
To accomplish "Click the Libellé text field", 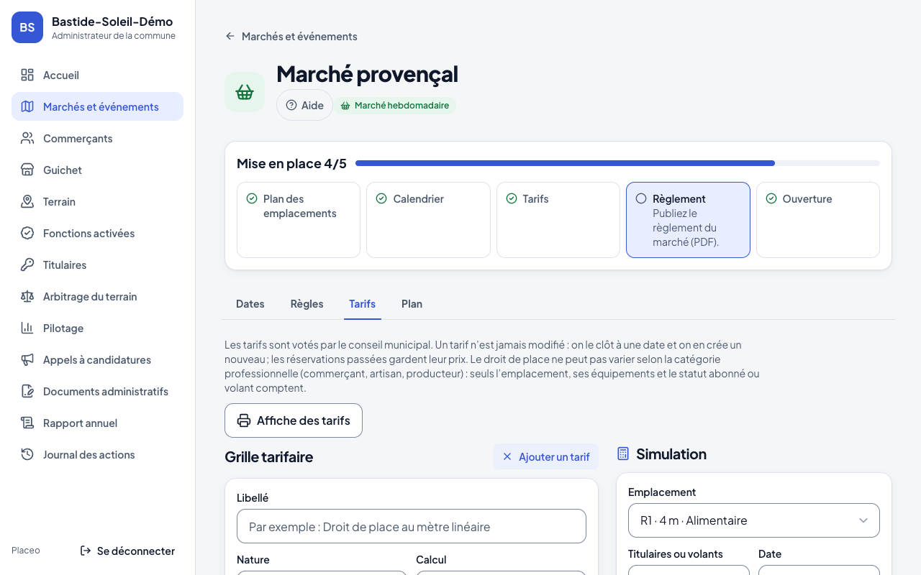I will (412, 526).
